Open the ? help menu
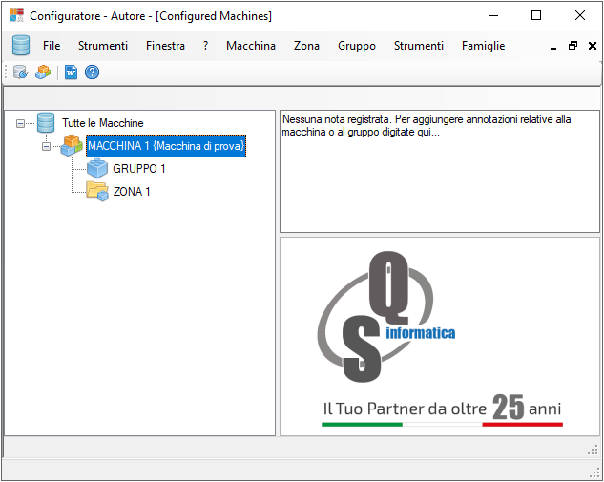604x482 pixels. (206, 46)
